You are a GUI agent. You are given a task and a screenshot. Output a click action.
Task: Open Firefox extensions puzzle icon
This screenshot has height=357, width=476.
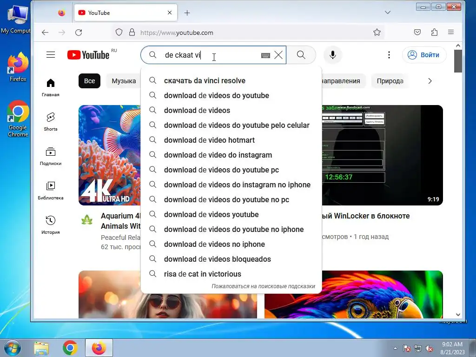pyautogui.click(x=435, y=32)
